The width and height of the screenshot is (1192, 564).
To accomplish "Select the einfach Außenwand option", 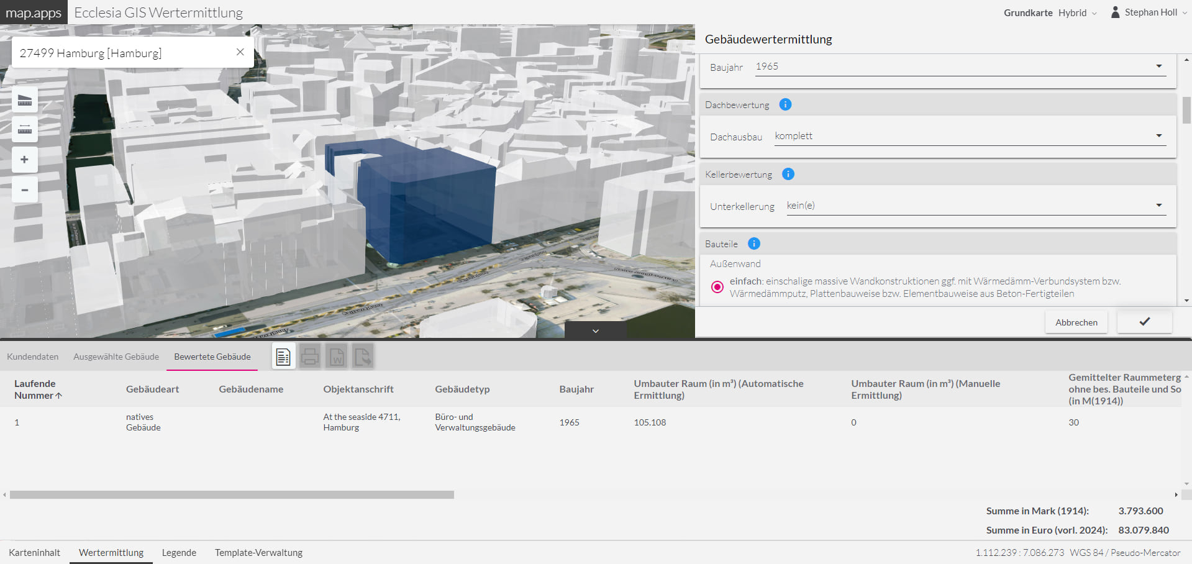I will (x=717, y=287).
